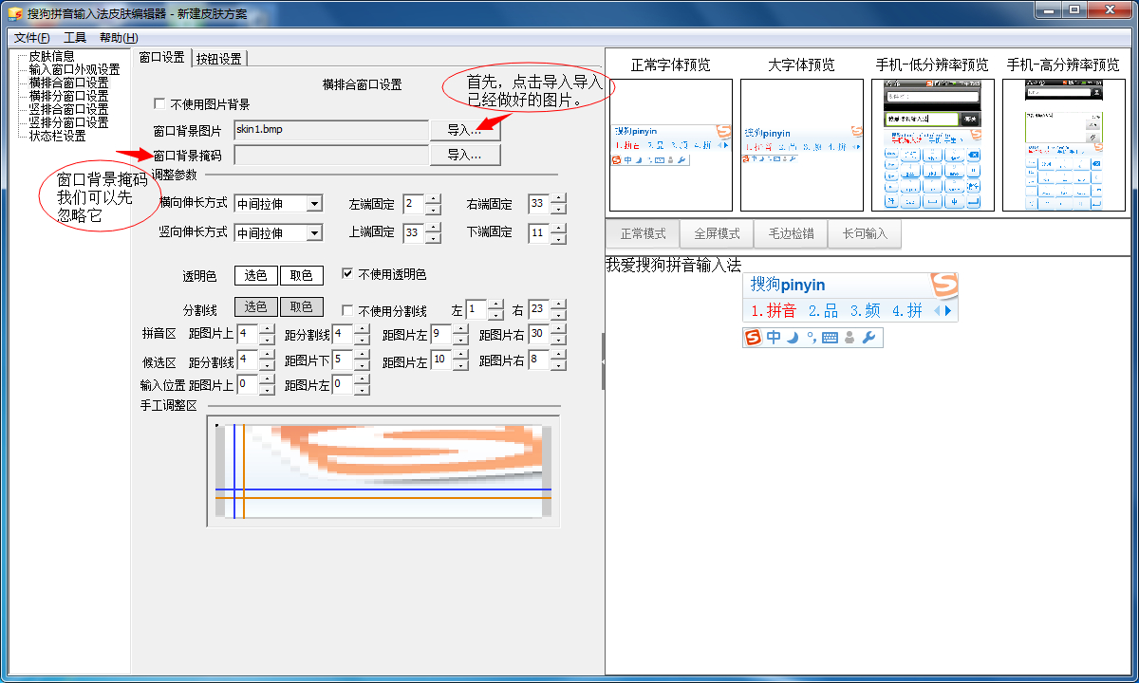Click 选色 button for 透明色
This screenshot has height=683, width=1139.
256,276
